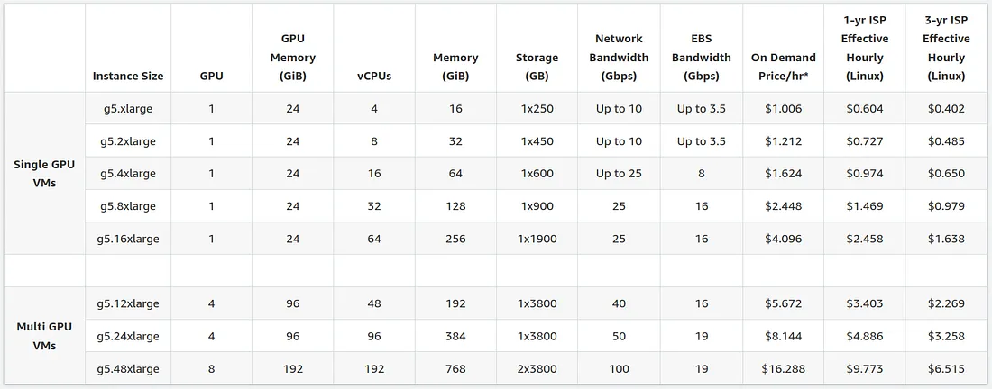Click the g5.16xlarge instance size cell

point(128,239)
